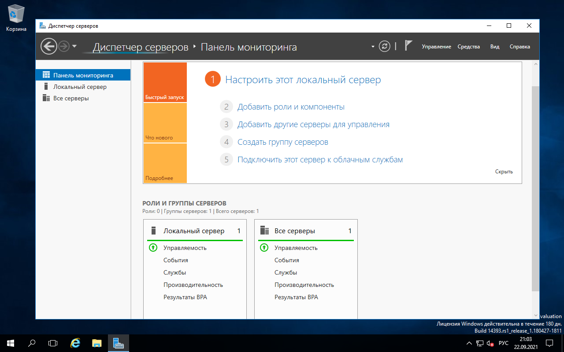This screenshot has height=352, width=564.
Task: Open the Управление menu
Action: pyautogui.click(x=436, y=47)
